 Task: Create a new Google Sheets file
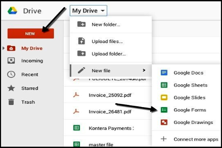(186, 85)
